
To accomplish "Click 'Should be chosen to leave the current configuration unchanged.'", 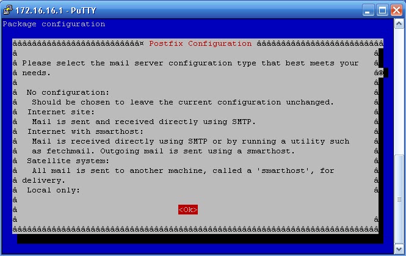I will (x=183, y=103).
